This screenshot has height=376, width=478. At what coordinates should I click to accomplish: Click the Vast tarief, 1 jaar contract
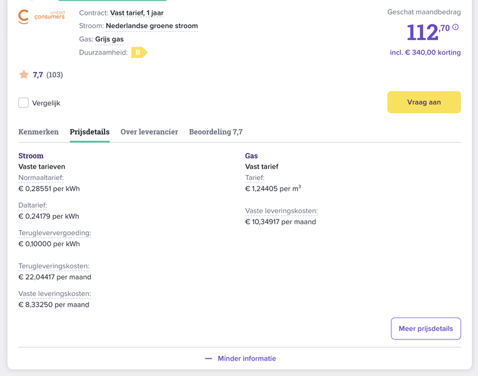pos(137,13)
